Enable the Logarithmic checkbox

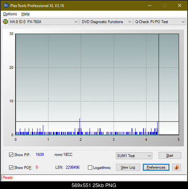90,167
